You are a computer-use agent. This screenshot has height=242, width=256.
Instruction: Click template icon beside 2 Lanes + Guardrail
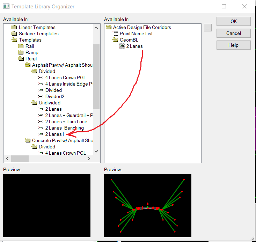click(x=41, y=115)
